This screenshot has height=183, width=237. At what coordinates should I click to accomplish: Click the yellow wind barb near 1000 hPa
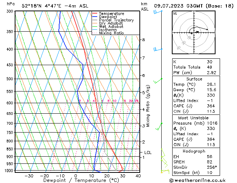165,172
